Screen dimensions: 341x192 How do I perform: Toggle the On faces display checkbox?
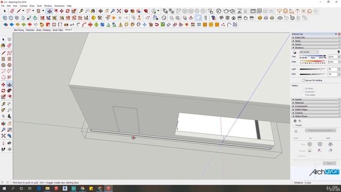tap(304, 89)
